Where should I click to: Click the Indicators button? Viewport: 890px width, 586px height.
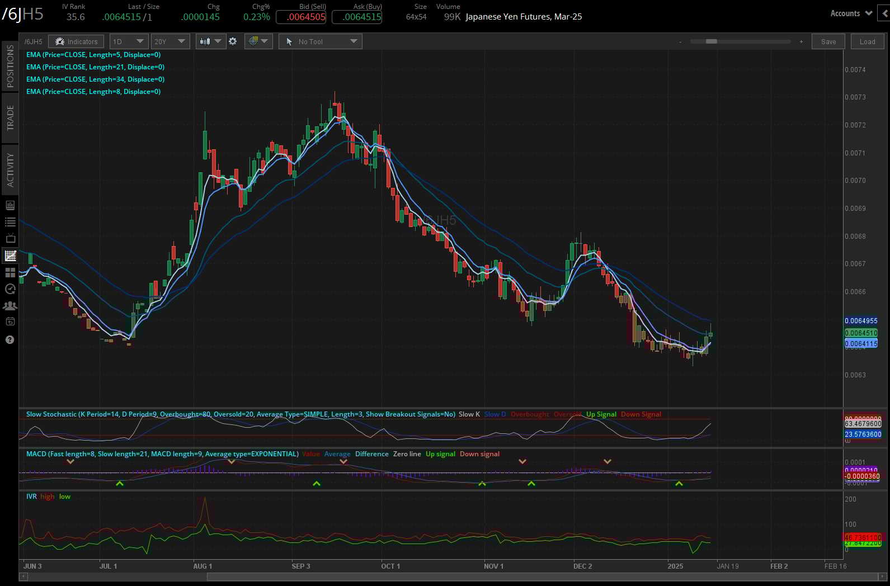(x=77, y=41)
